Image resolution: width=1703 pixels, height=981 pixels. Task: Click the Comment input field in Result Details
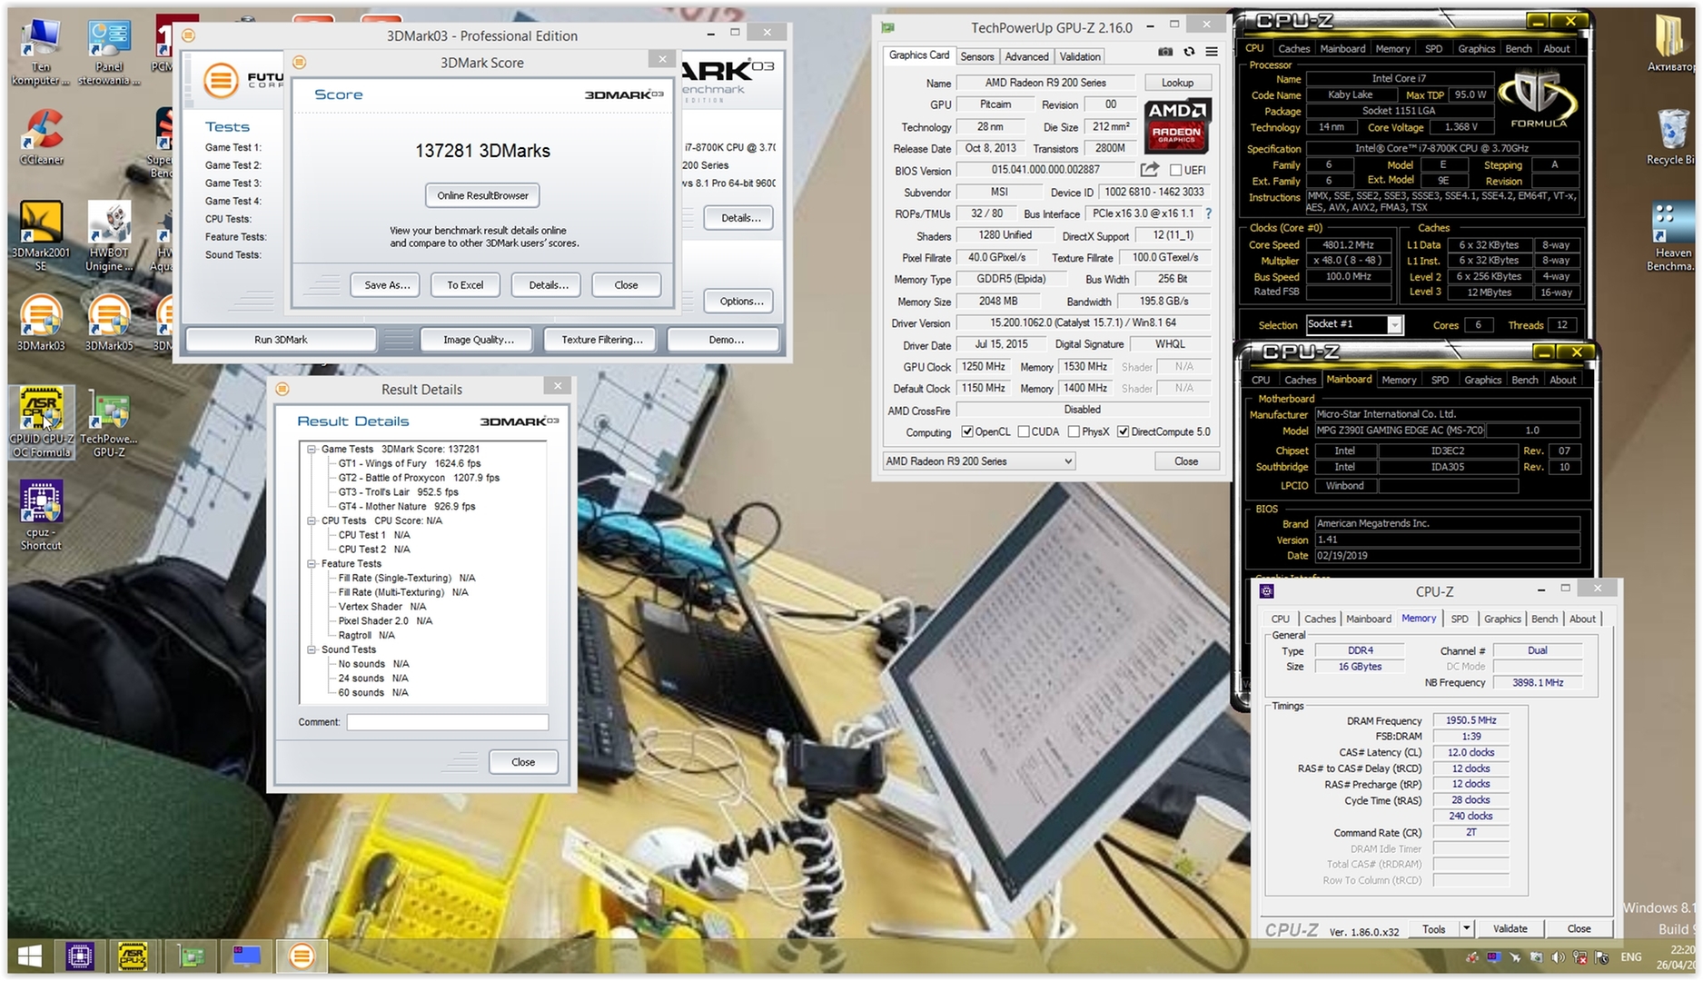447,722
